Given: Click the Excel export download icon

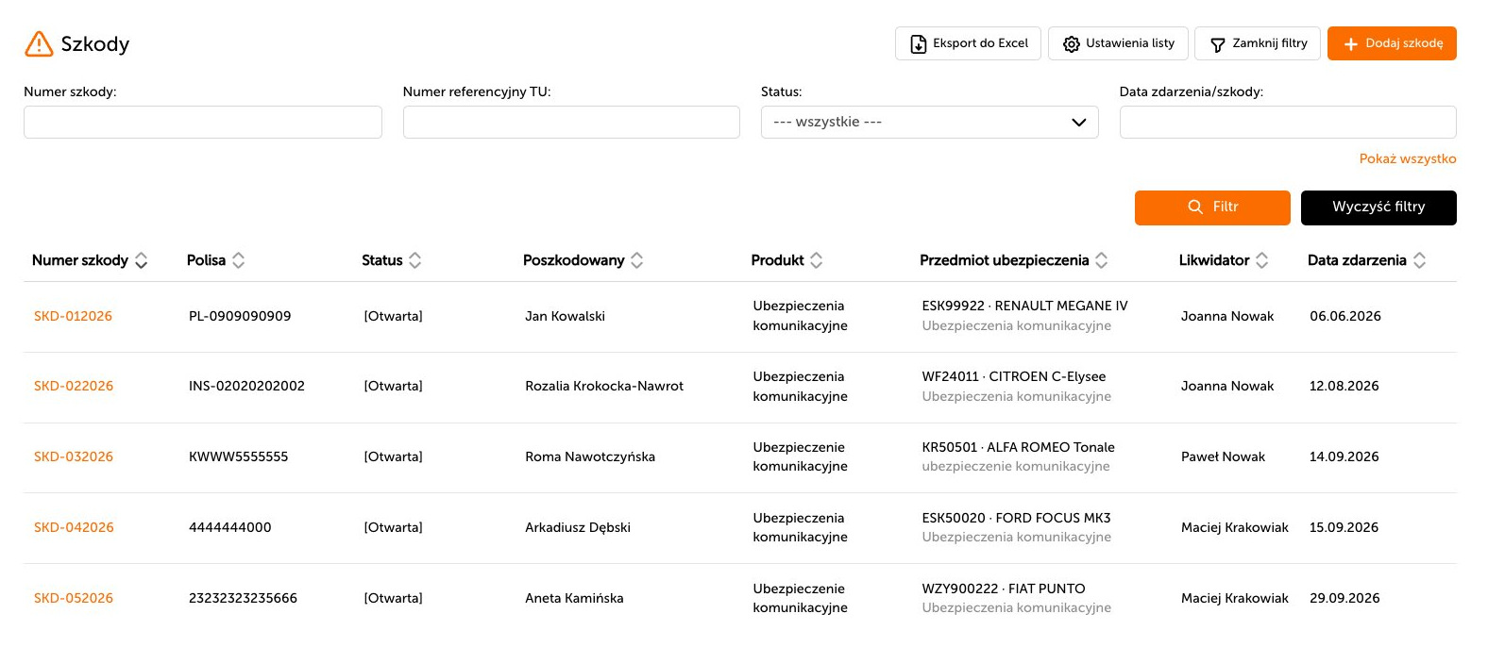Looking at the screenshot, I should 918,43.
